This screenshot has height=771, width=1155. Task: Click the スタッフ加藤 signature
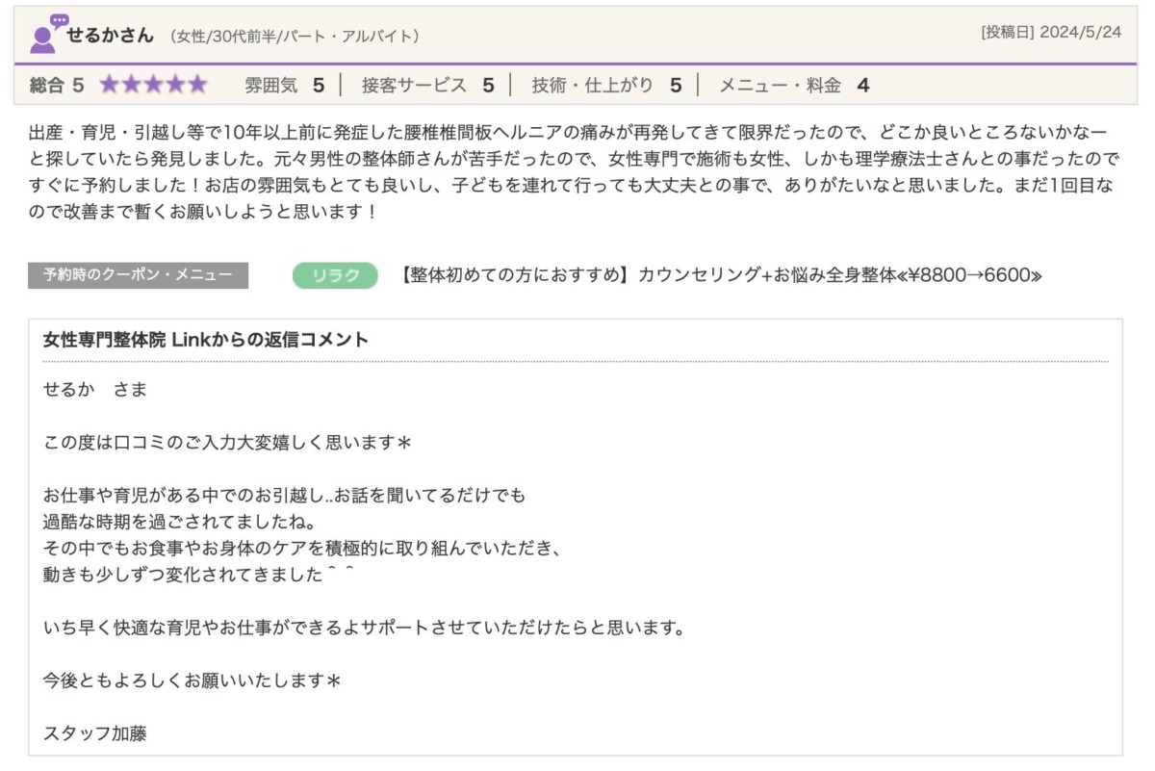[95, 732]
